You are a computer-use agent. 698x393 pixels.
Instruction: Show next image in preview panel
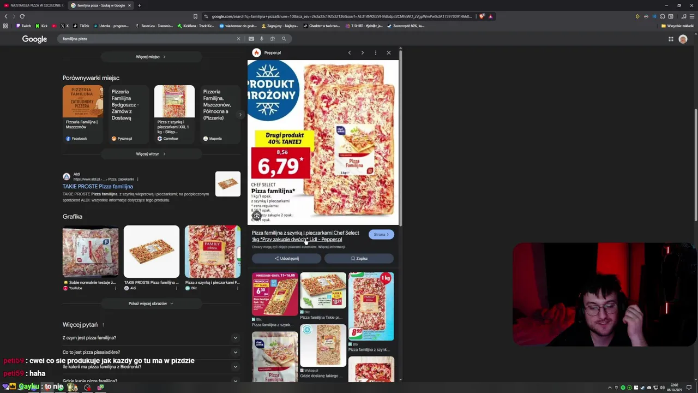[x=363, y=53]
